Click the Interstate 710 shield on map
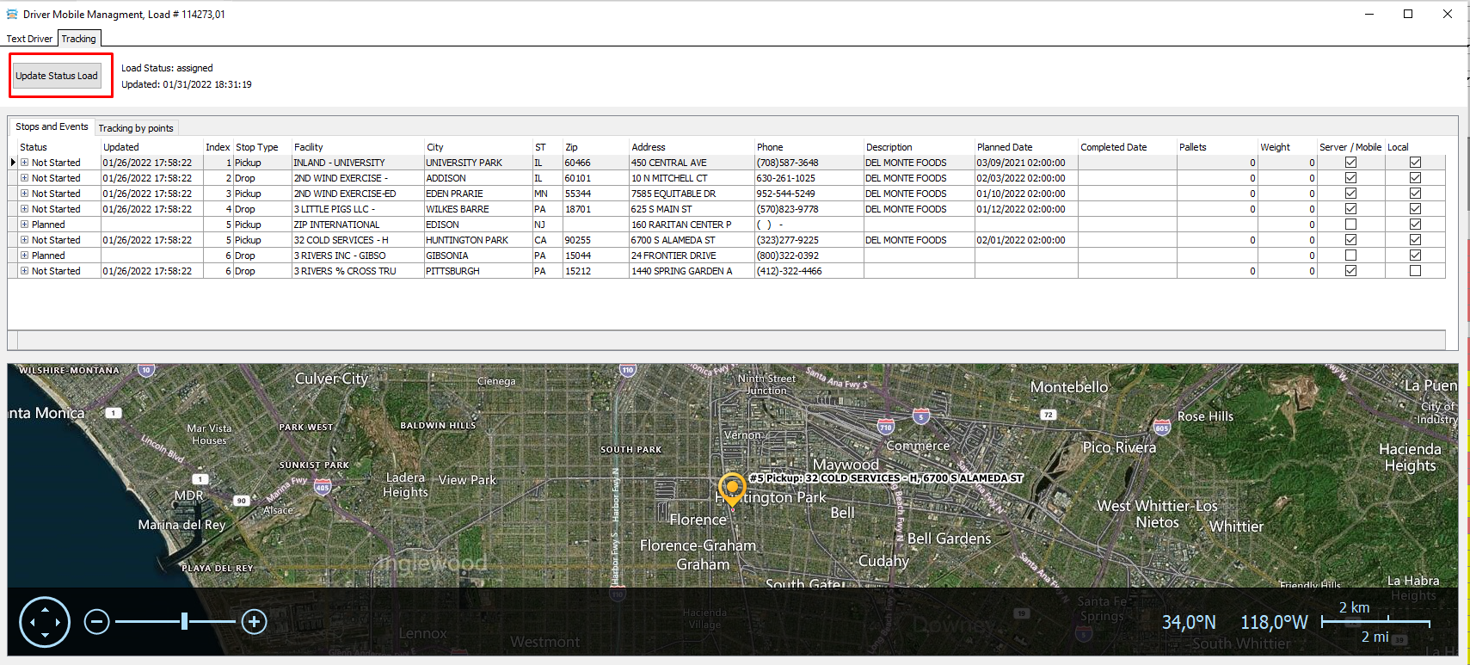 (885, 427)
